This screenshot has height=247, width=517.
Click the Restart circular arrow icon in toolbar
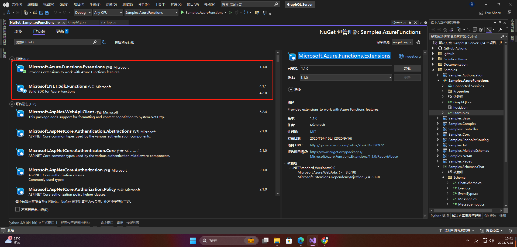click(246, 12)
